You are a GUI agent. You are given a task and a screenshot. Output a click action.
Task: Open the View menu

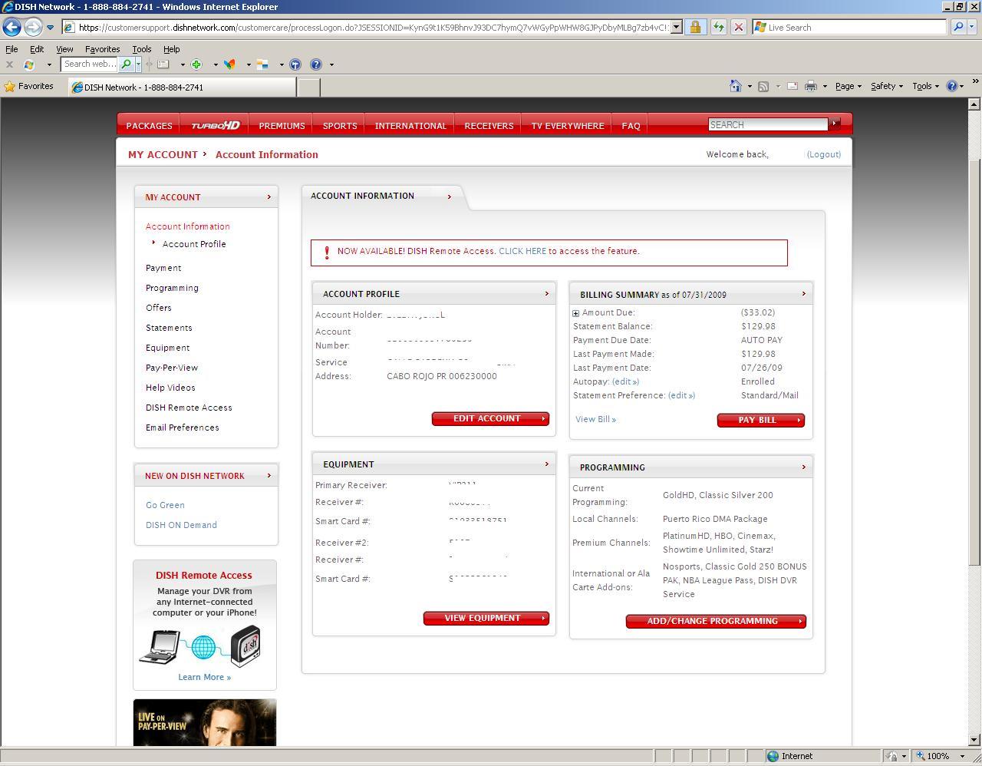pos(64,48)
